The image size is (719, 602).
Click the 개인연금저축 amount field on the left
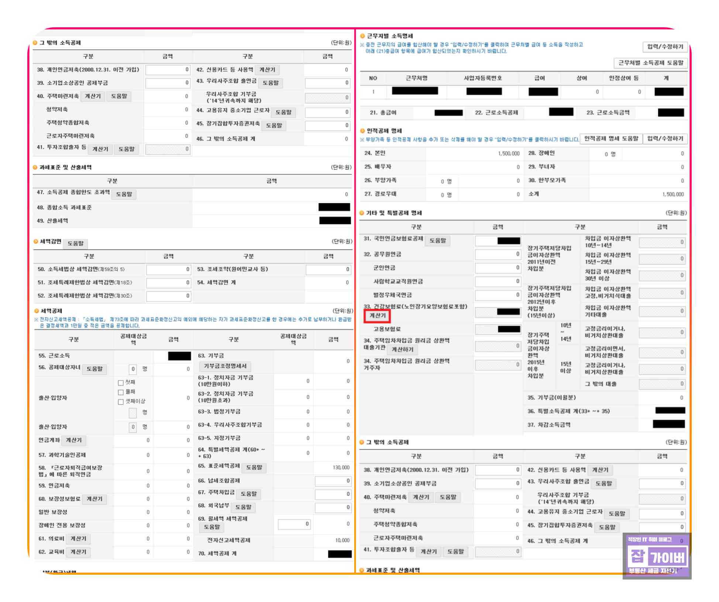pyautogui.click(x=168, y=70)
